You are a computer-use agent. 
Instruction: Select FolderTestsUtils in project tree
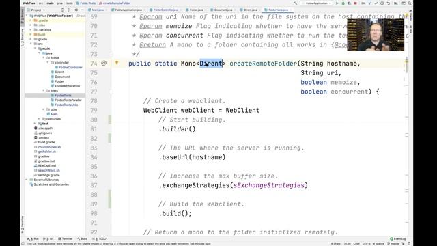pyautogui.click(x=66, y=105)
